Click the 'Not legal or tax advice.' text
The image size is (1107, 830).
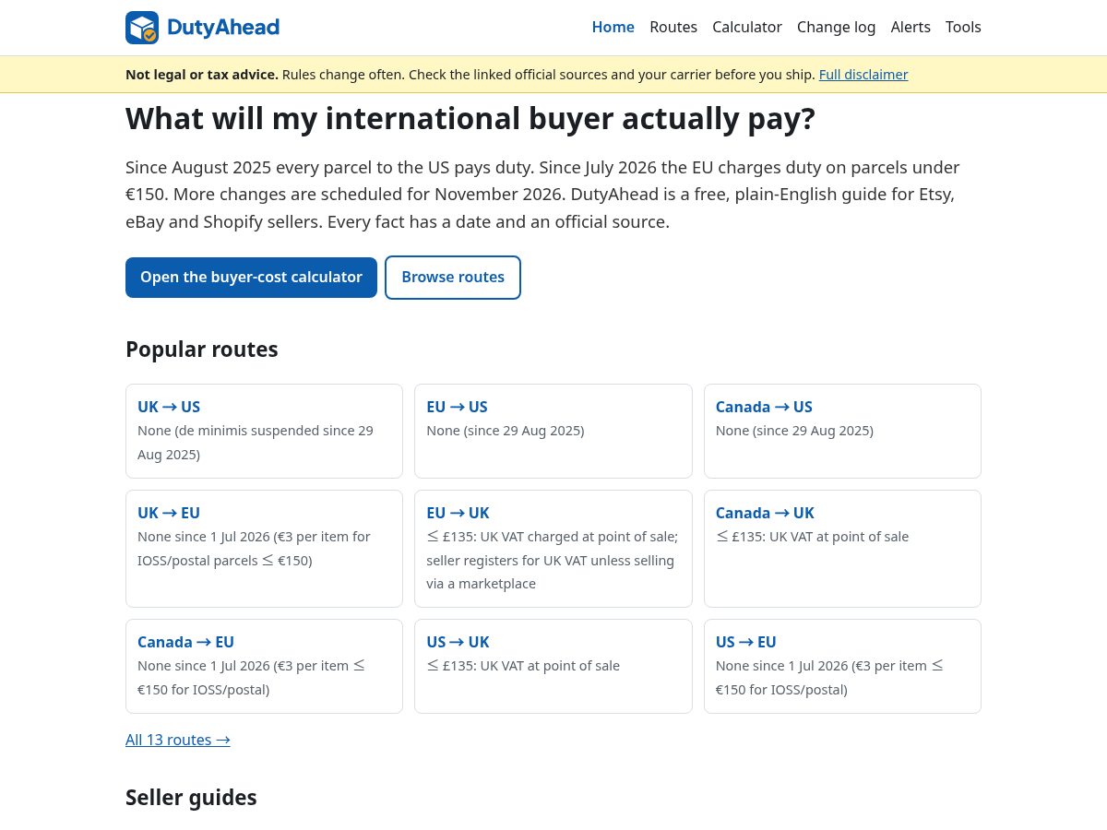point(202,75)
